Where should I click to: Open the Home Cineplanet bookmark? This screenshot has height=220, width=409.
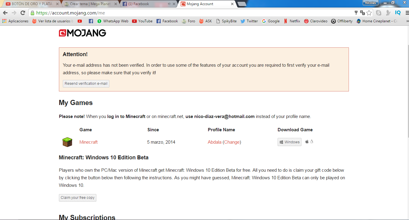pyautogui.click(x=377, y=21)
